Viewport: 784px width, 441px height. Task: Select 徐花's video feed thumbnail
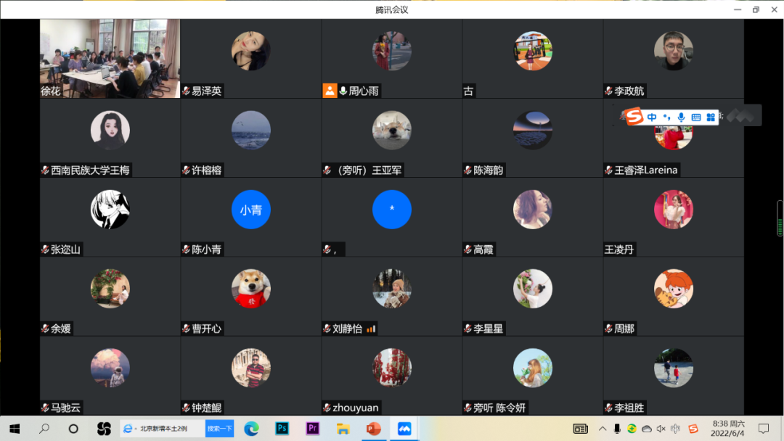110,58
